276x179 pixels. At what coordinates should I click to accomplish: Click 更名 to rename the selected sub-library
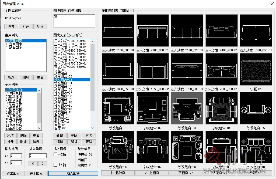[36, 135]
